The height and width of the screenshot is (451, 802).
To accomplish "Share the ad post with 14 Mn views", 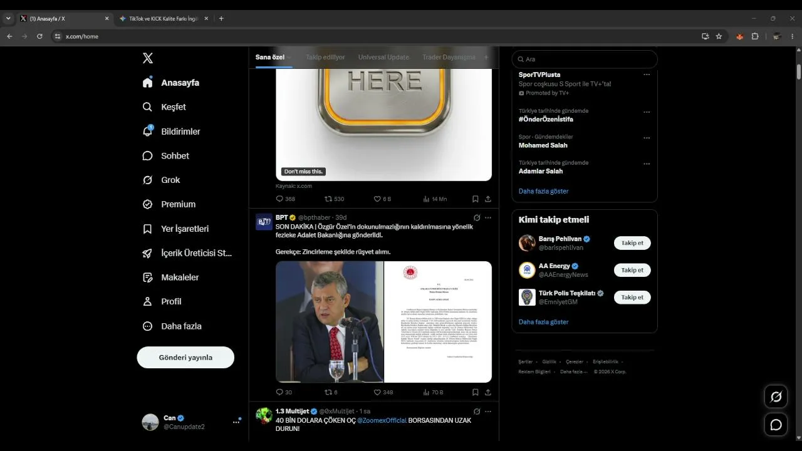I will [488, 199].
